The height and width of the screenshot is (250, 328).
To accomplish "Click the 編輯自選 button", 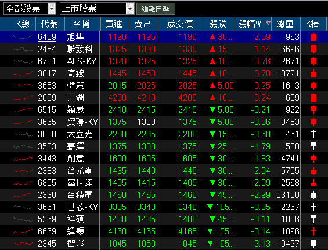I will click(156, 9).
